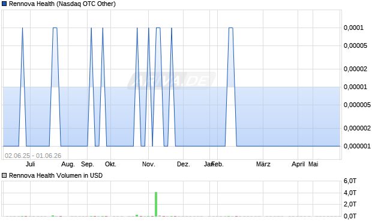Click the grey volume legend square

point(4,175)
